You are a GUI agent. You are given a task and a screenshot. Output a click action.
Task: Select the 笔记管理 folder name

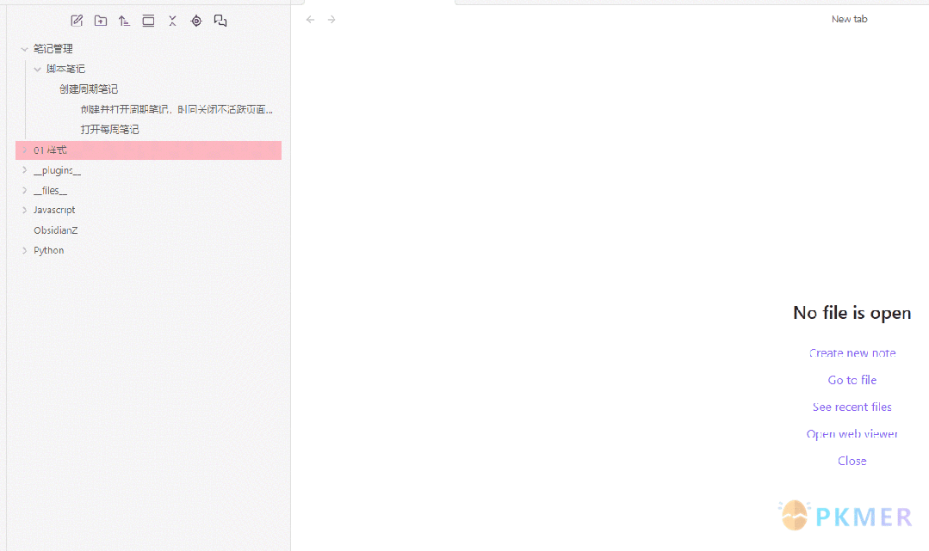[53, 49]
